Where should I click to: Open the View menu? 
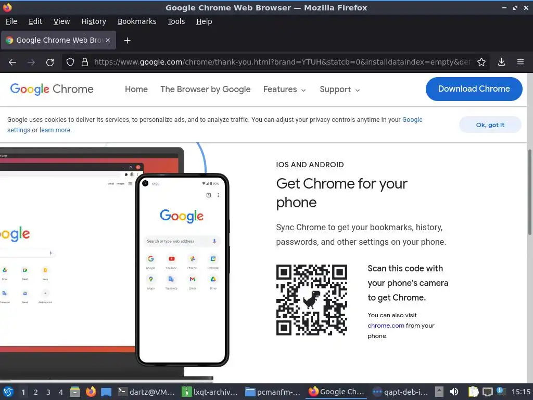pos(61,21)
